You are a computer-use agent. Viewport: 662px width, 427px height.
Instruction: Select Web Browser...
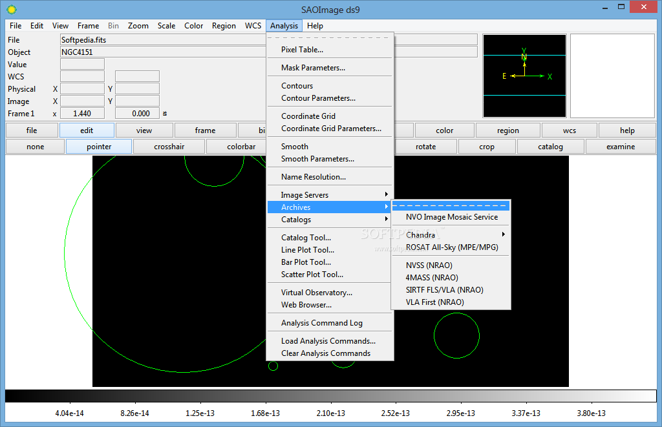coord(330,305)
